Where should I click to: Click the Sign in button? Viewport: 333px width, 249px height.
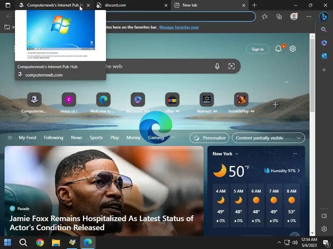[x=258, y=49]
